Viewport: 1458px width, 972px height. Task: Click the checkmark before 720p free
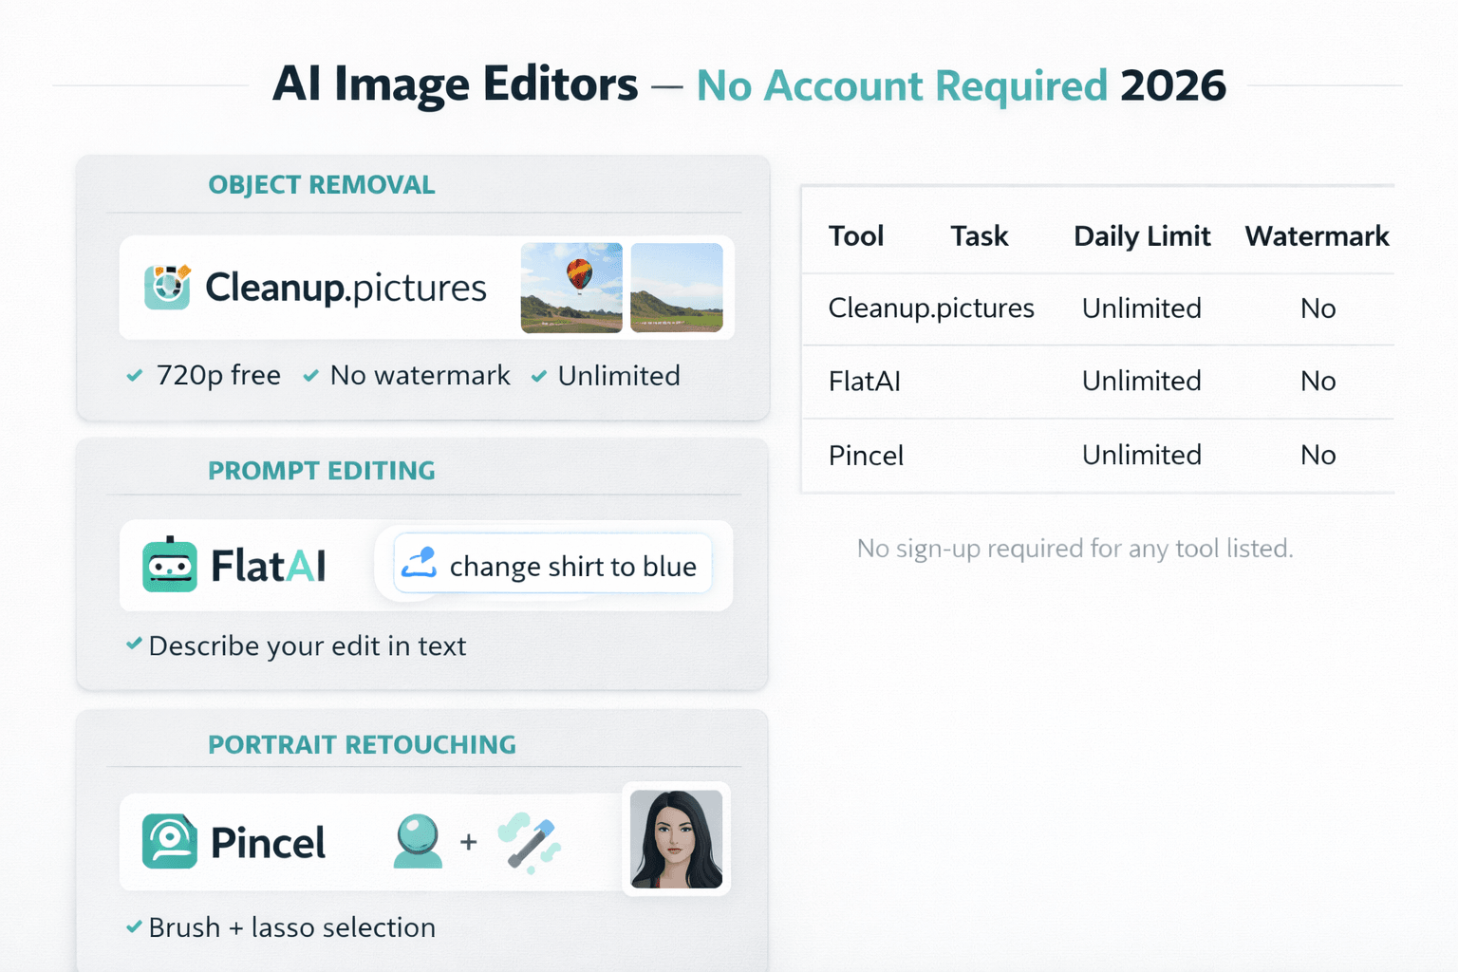click(x=133, y=376)
